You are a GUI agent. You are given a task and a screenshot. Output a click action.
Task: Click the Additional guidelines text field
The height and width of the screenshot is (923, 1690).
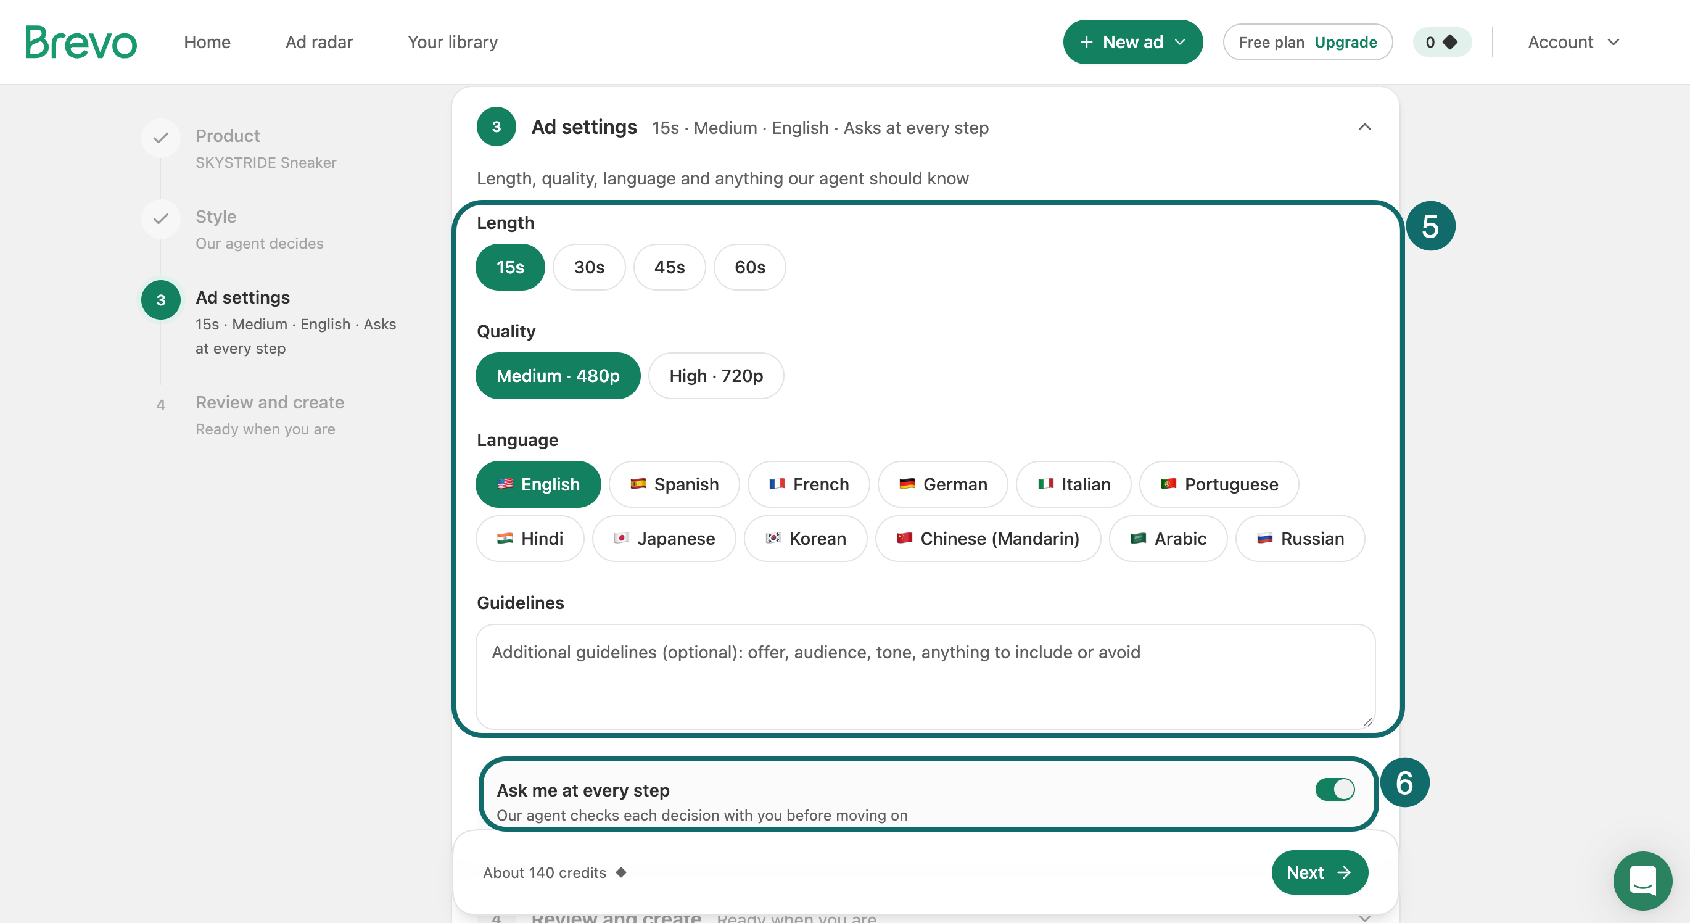pos(925,676)
